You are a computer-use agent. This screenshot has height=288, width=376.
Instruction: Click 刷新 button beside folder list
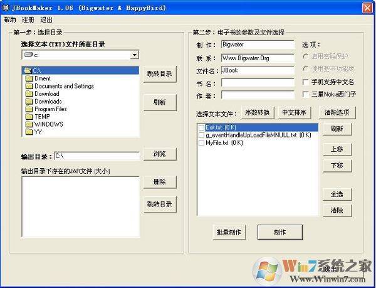coord(160,102)
